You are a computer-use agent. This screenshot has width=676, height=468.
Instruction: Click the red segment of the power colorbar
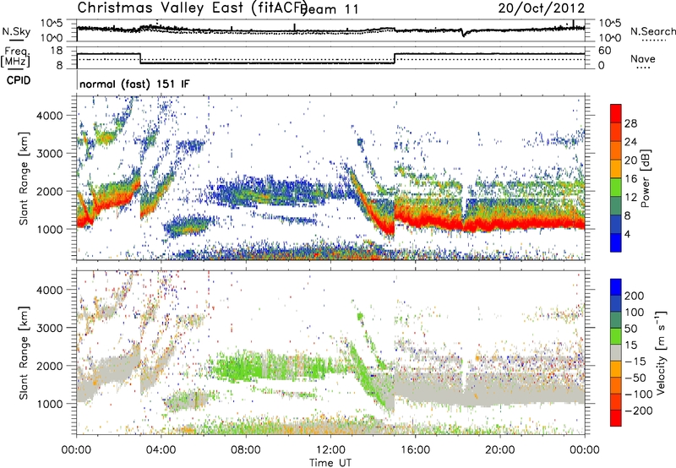tap(616, 114)
